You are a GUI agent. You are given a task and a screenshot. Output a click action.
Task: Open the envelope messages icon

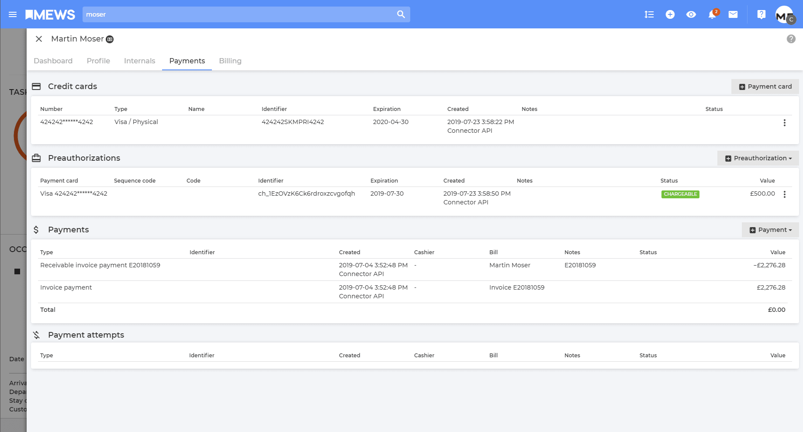(x=733, y=14)
